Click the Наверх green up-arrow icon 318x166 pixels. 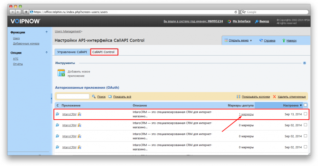(284, 40)
